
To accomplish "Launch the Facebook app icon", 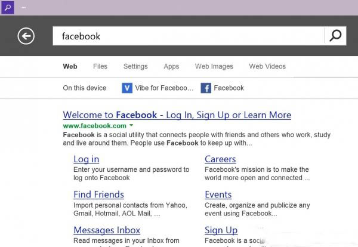I will [x=206, y=88].
